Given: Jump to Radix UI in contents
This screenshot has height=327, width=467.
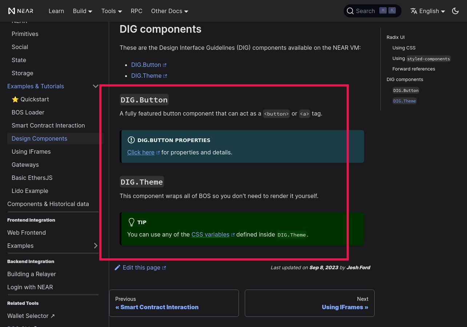Looking at the screenshot, I should pos(395,37).
